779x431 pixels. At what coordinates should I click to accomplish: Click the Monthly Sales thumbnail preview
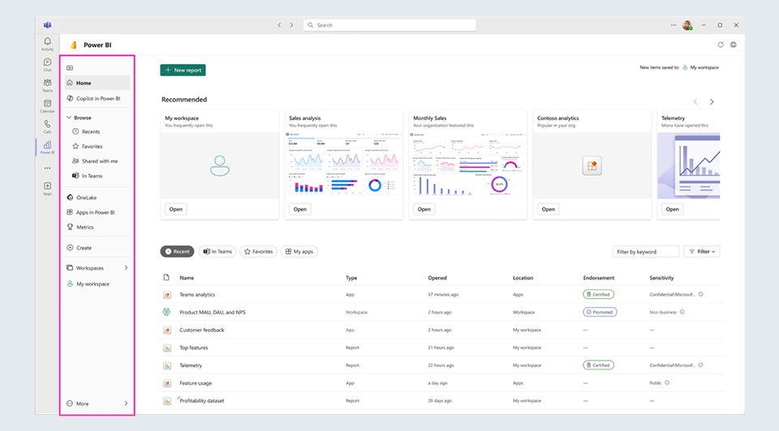467,165
